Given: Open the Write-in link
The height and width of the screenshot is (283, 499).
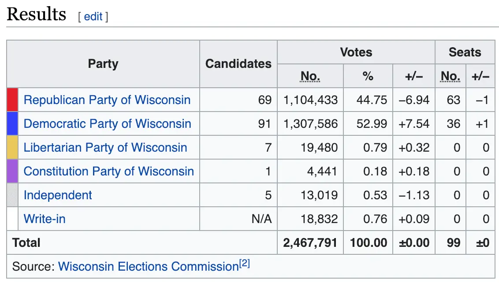Looking at the screenshot, I should [45, 219].
